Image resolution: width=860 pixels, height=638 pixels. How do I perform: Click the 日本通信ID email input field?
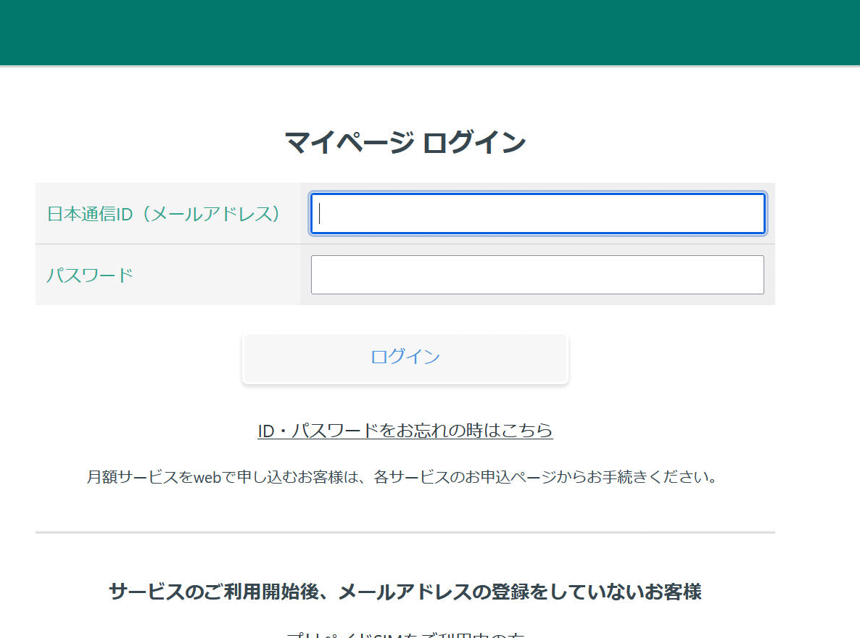tap(537, 214)
